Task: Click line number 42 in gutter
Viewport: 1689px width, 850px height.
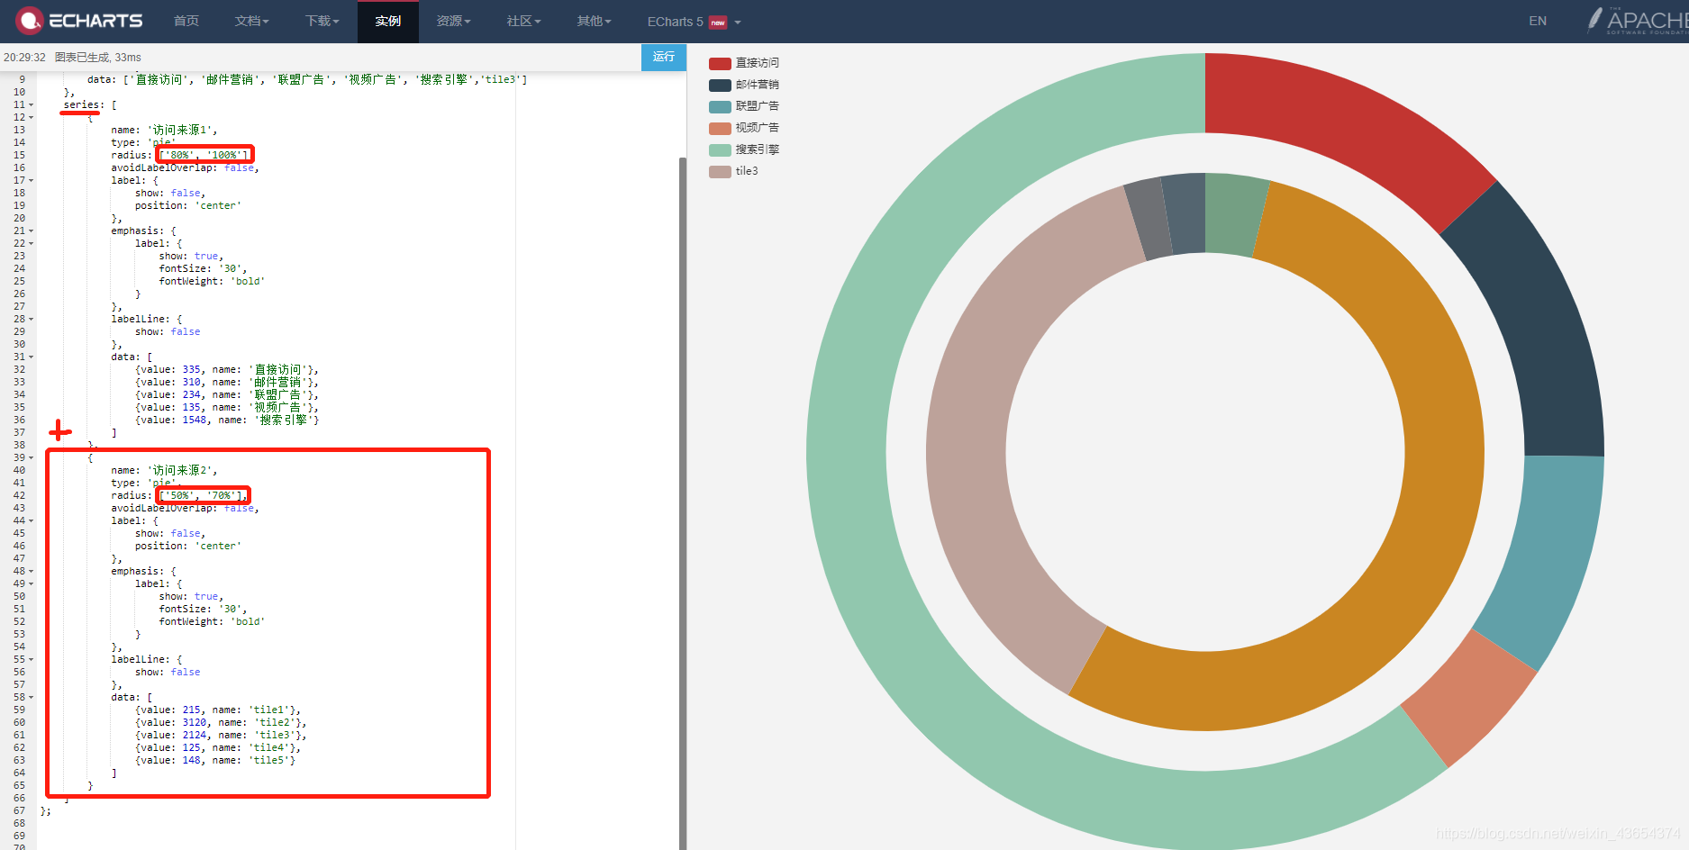Action: point(19,495)
